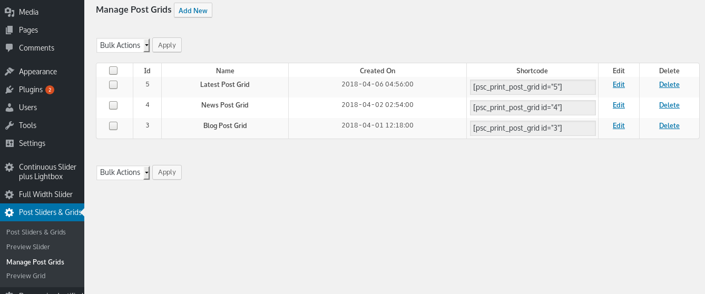Click the Media icon in sidebar

click(x=9, y=12)
